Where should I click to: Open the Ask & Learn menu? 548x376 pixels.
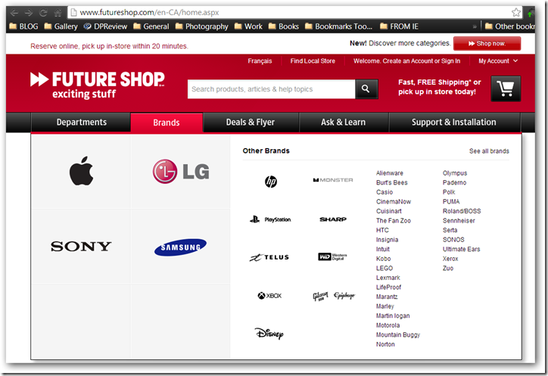tap(343, 123)
